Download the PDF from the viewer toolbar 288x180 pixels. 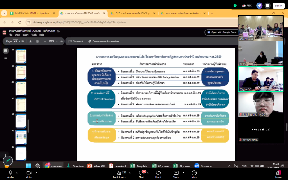coord(31,41)
